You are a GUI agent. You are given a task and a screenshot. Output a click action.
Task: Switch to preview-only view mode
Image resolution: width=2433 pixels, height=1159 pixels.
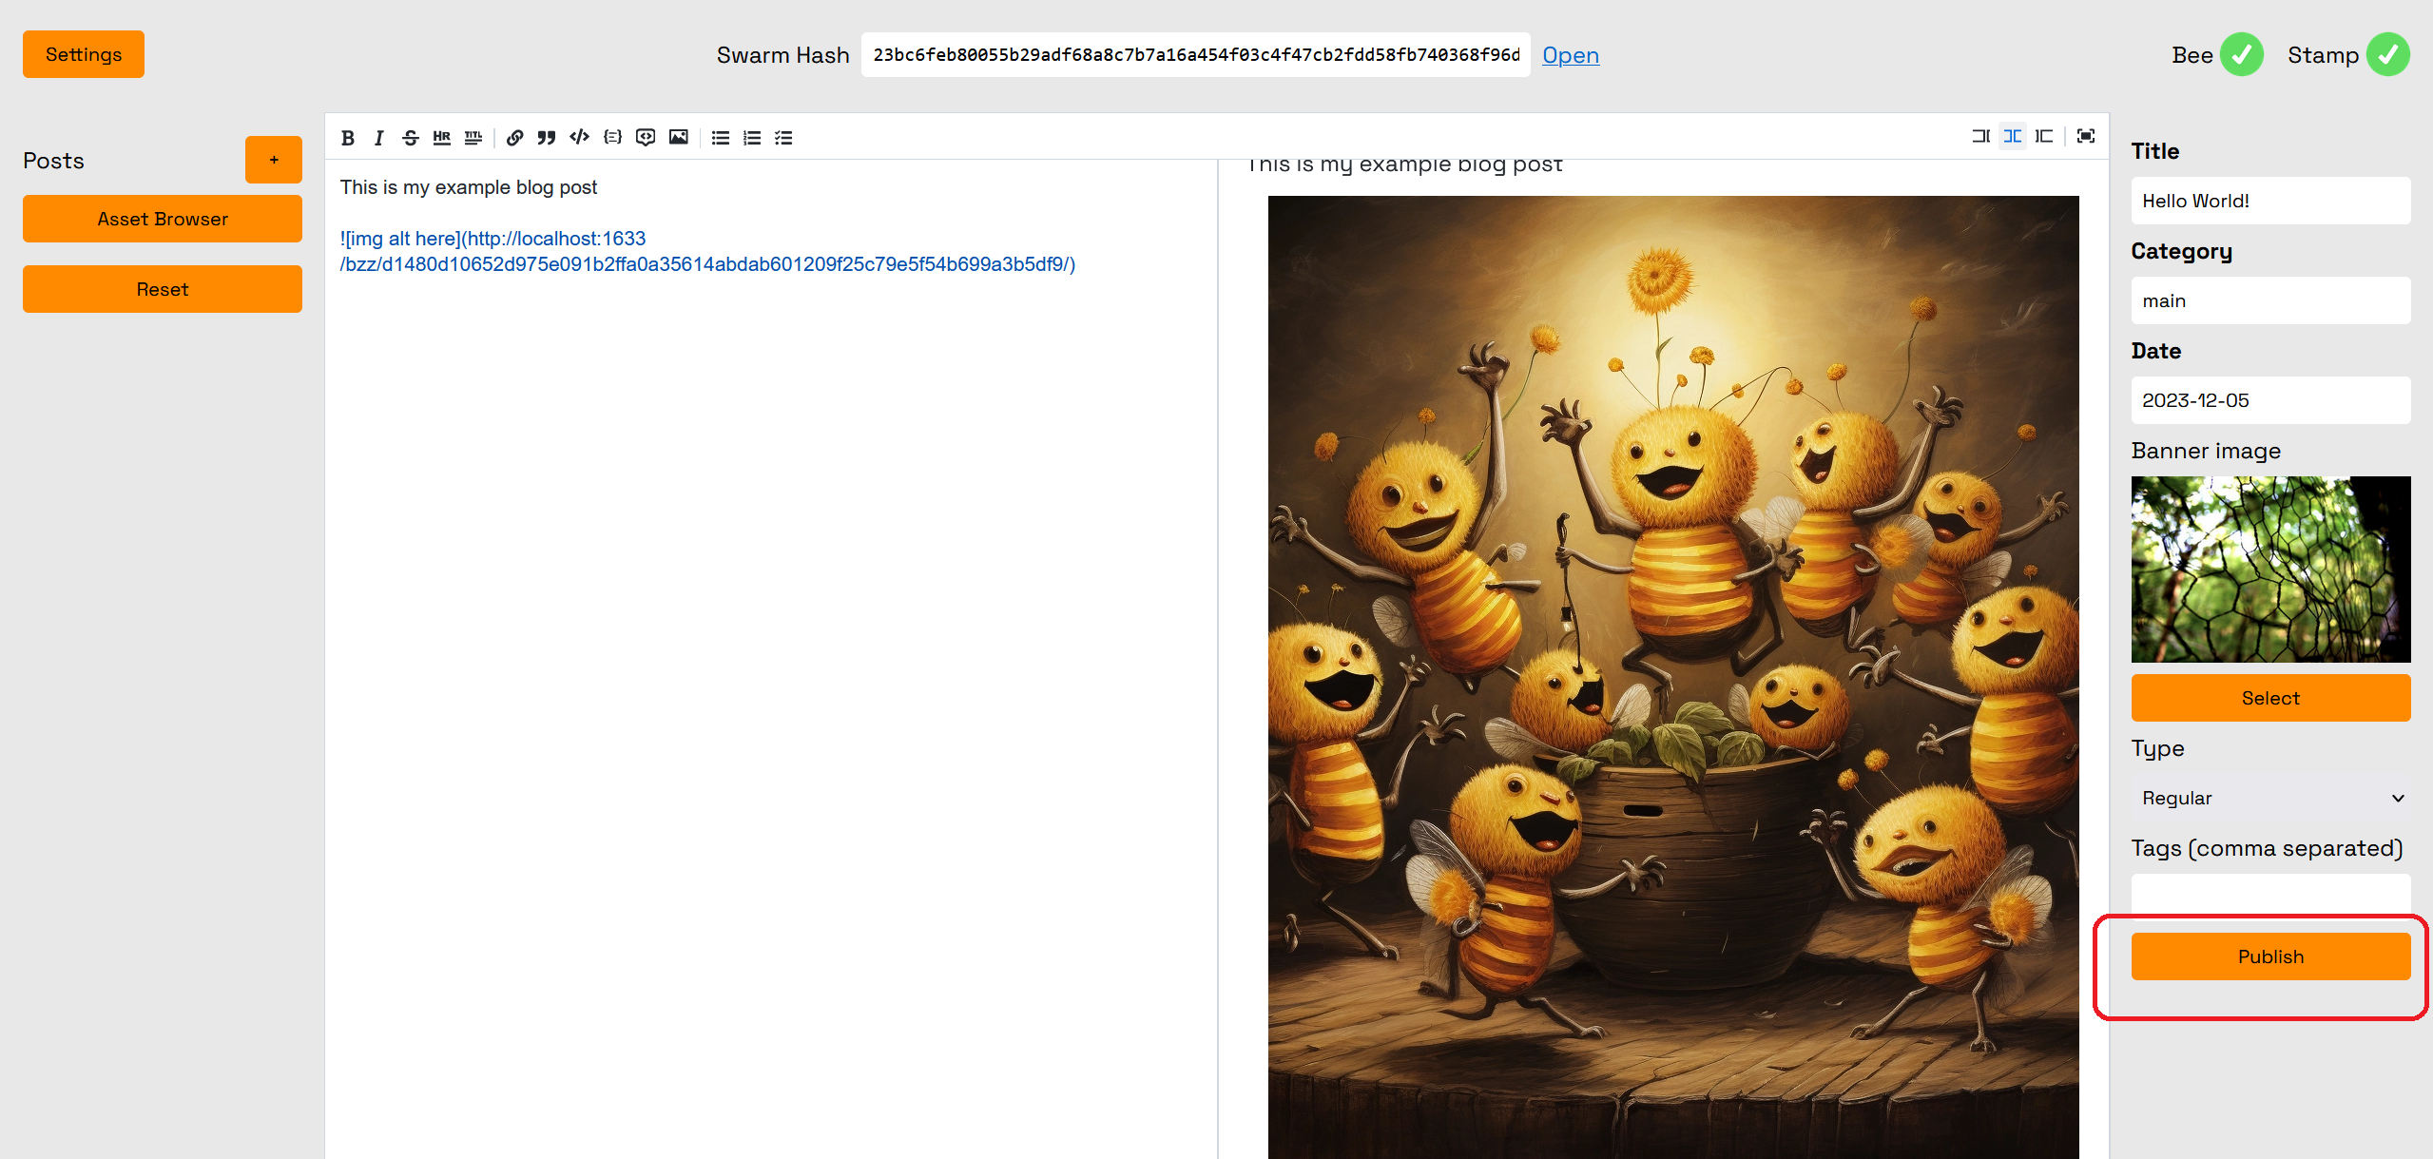2044,137
